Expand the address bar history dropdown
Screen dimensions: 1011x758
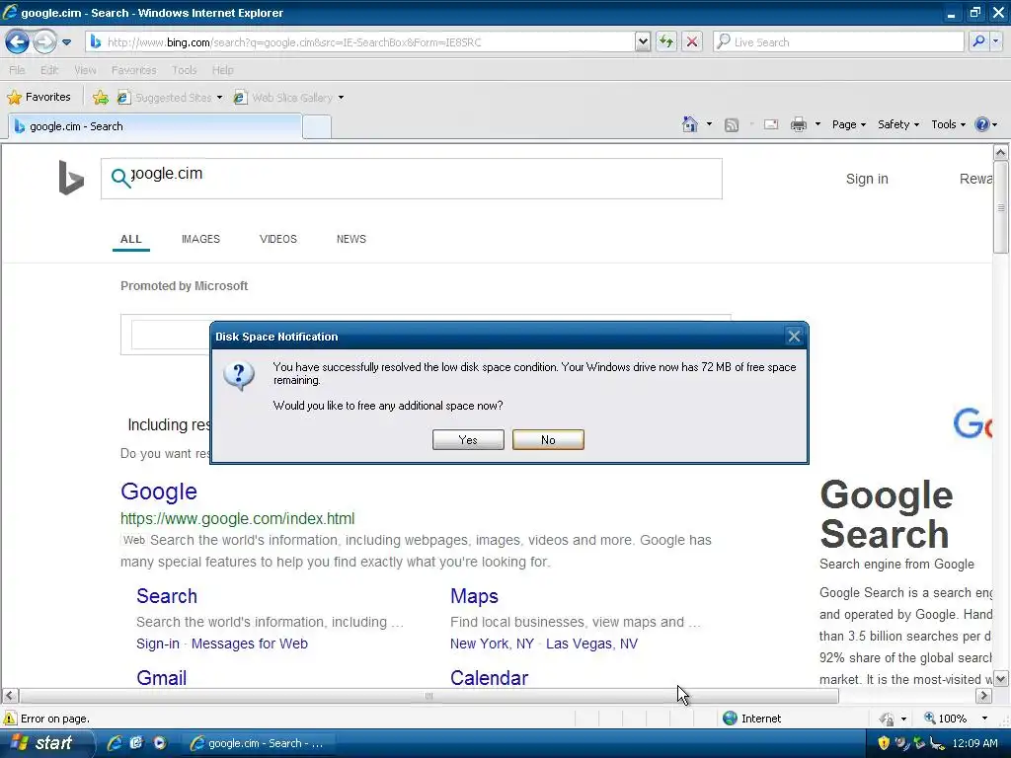pyautogui.click(x=643, y=42)
